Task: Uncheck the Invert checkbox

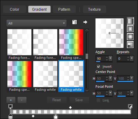Action: pyautogui.click(x=98, y=67)
